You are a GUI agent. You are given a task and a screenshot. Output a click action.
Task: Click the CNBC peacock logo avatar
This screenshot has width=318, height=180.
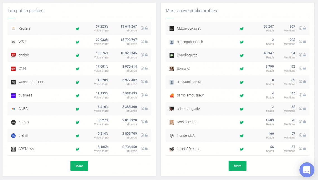[13, 109]
